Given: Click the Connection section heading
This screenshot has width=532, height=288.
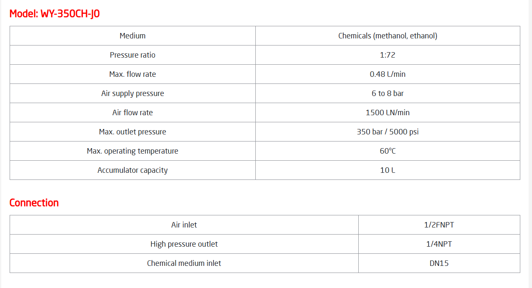Looking at the screenshot, I should coord(34,203).
